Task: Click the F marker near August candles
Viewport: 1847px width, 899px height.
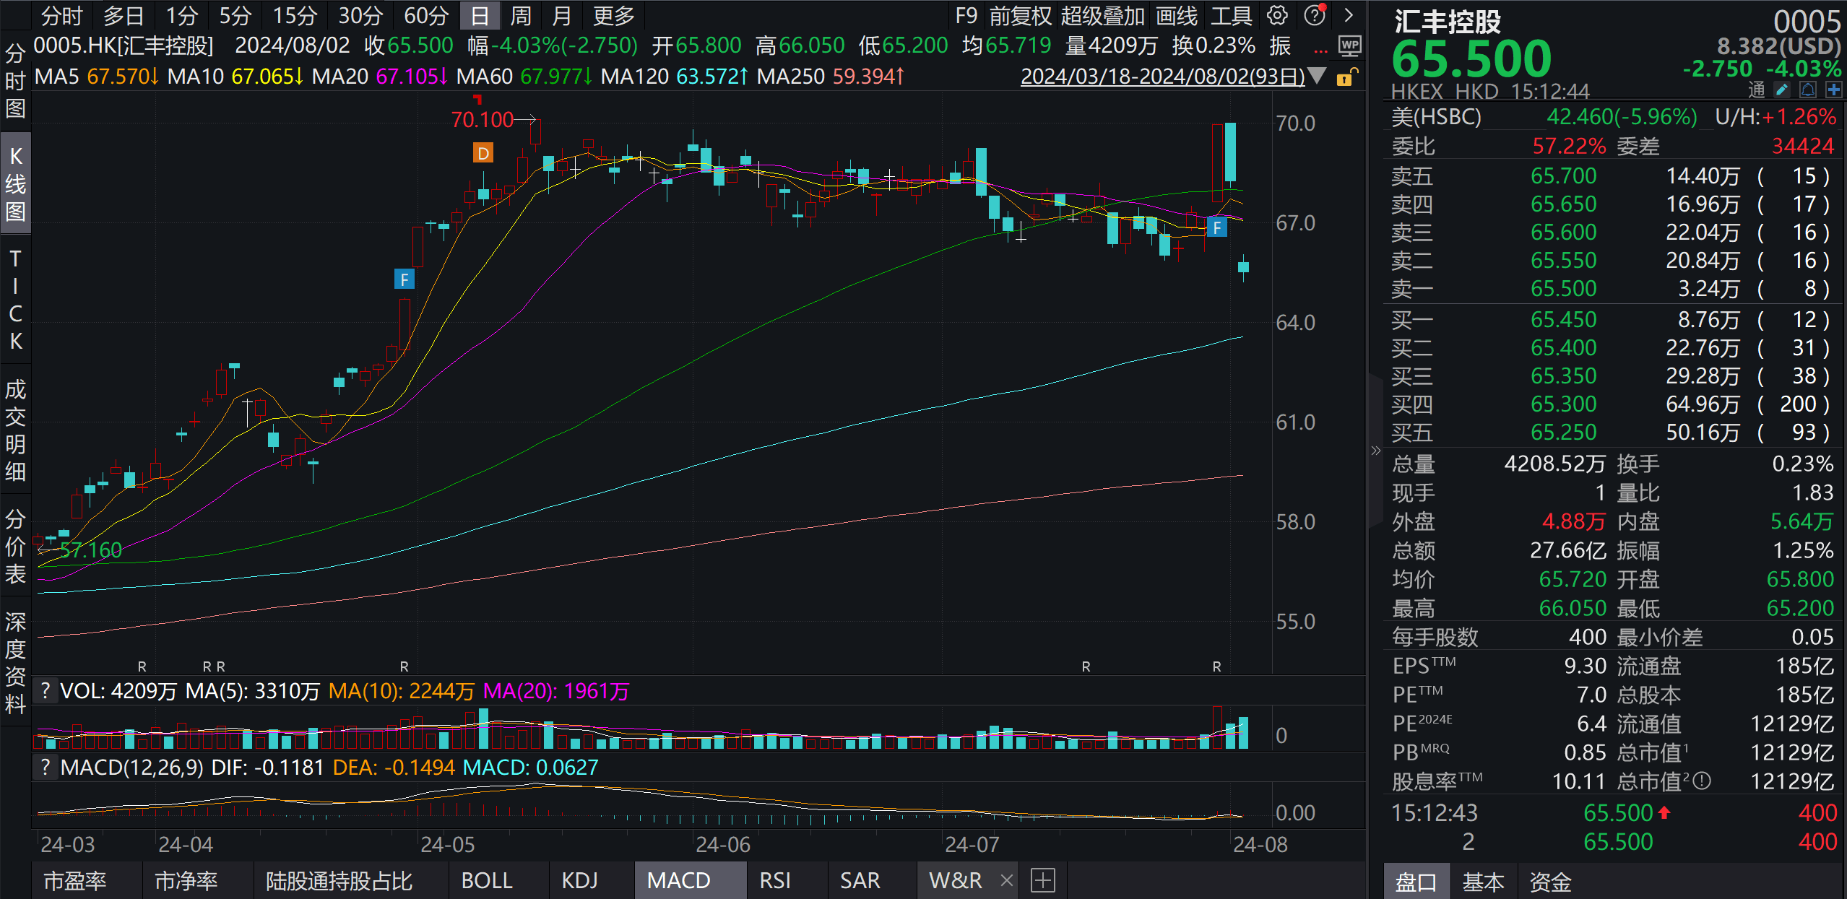Action: pos(1217,228)
